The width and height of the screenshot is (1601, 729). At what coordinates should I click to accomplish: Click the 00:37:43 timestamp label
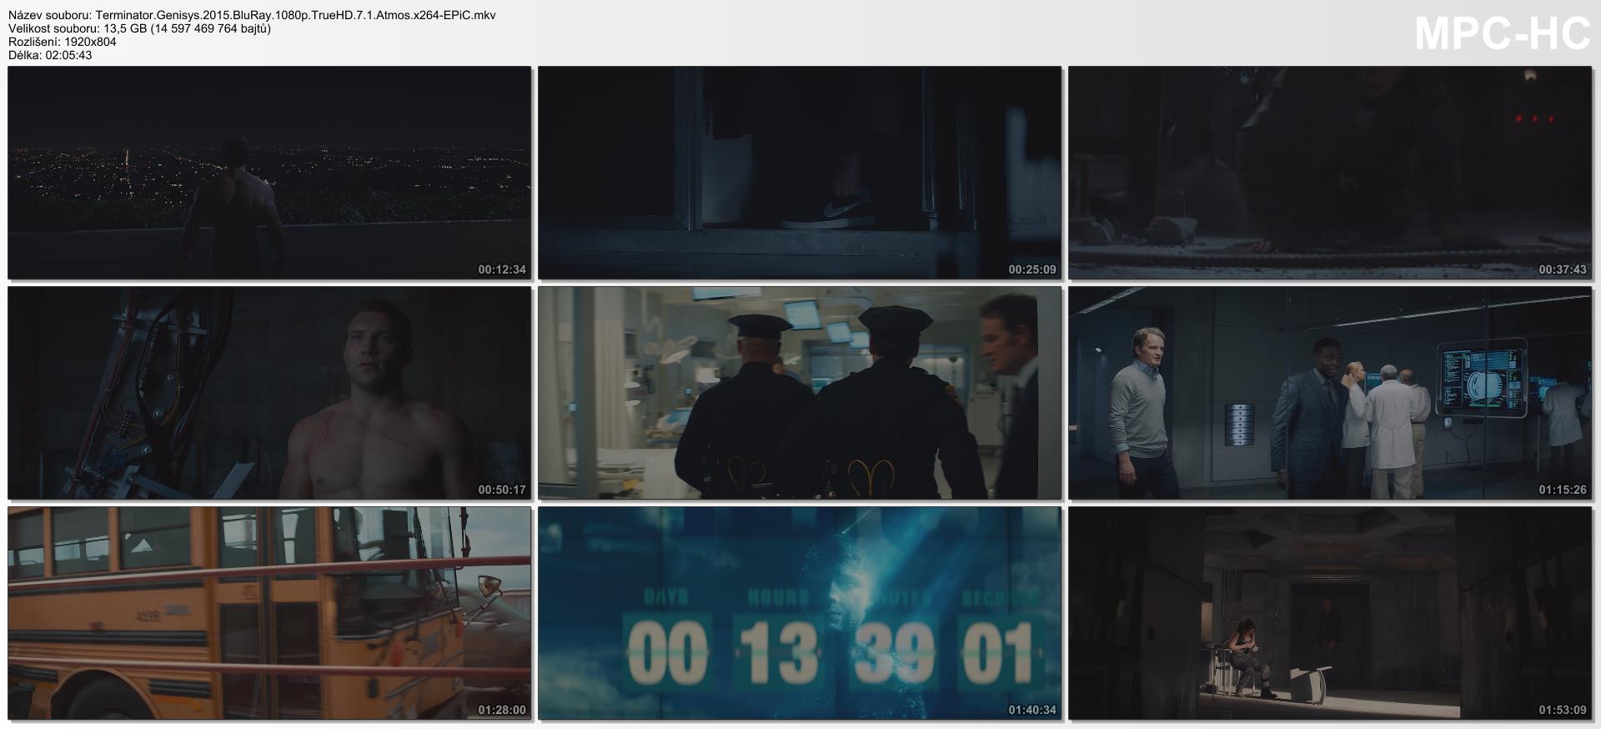[x=1562, y=269]
